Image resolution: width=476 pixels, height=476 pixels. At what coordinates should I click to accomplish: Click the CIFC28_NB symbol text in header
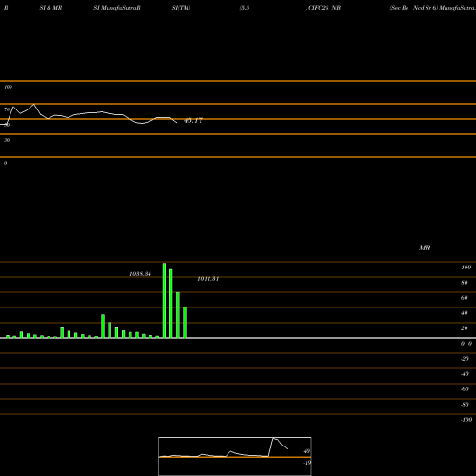tap(325, 8)
